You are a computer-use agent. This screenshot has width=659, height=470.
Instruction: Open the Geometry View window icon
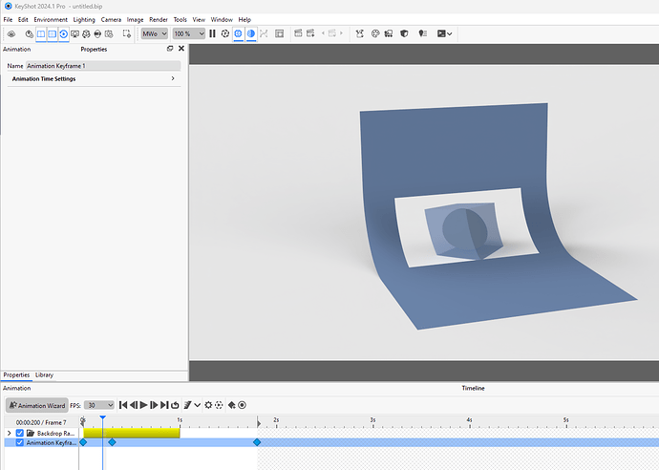pyautogui.click(x=279, y=33)
